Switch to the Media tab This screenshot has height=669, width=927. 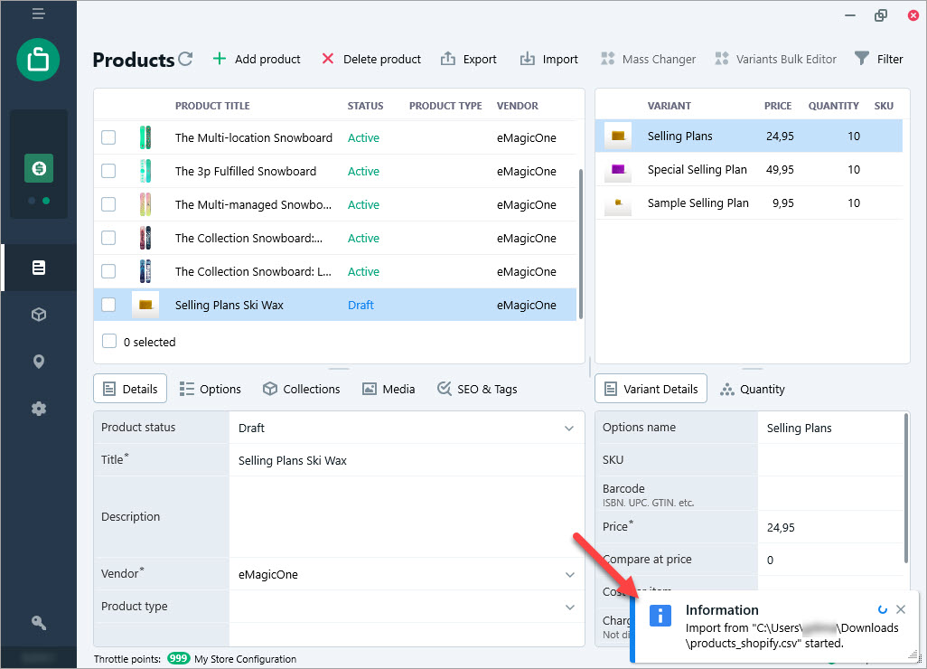(x=389, y=389)
